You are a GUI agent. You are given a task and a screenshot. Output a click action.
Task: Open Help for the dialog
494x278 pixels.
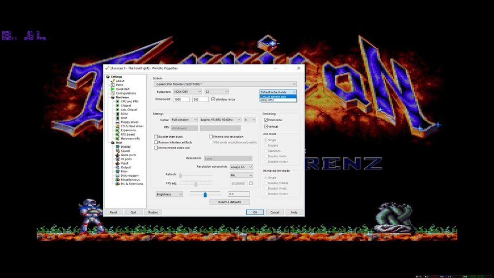point(295,212)
